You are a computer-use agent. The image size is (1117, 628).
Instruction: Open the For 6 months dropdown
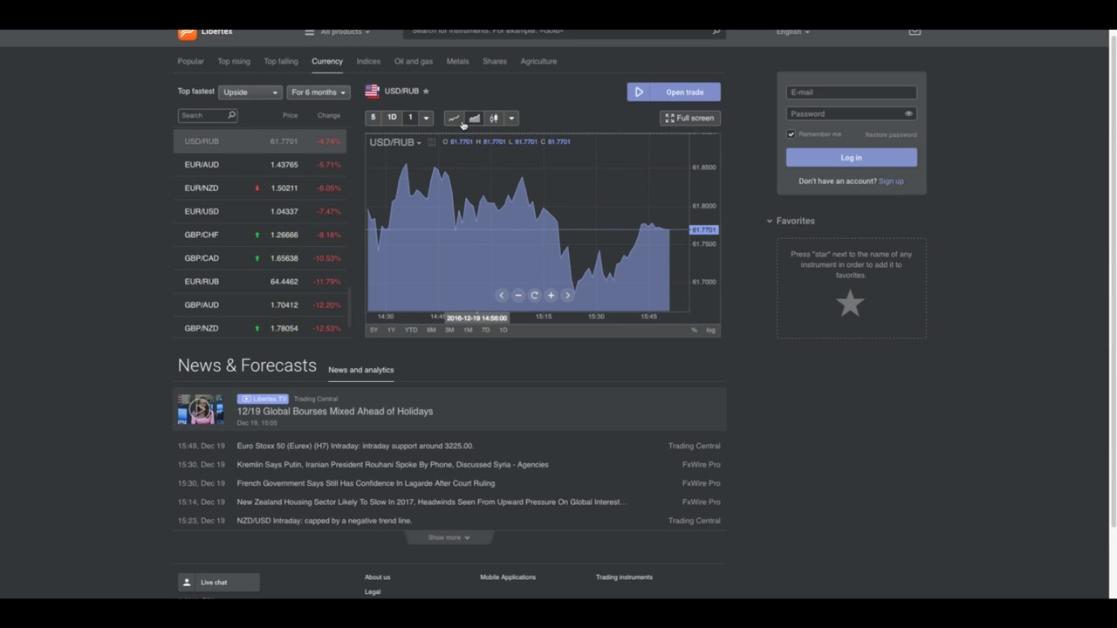[x=319, y=92]
